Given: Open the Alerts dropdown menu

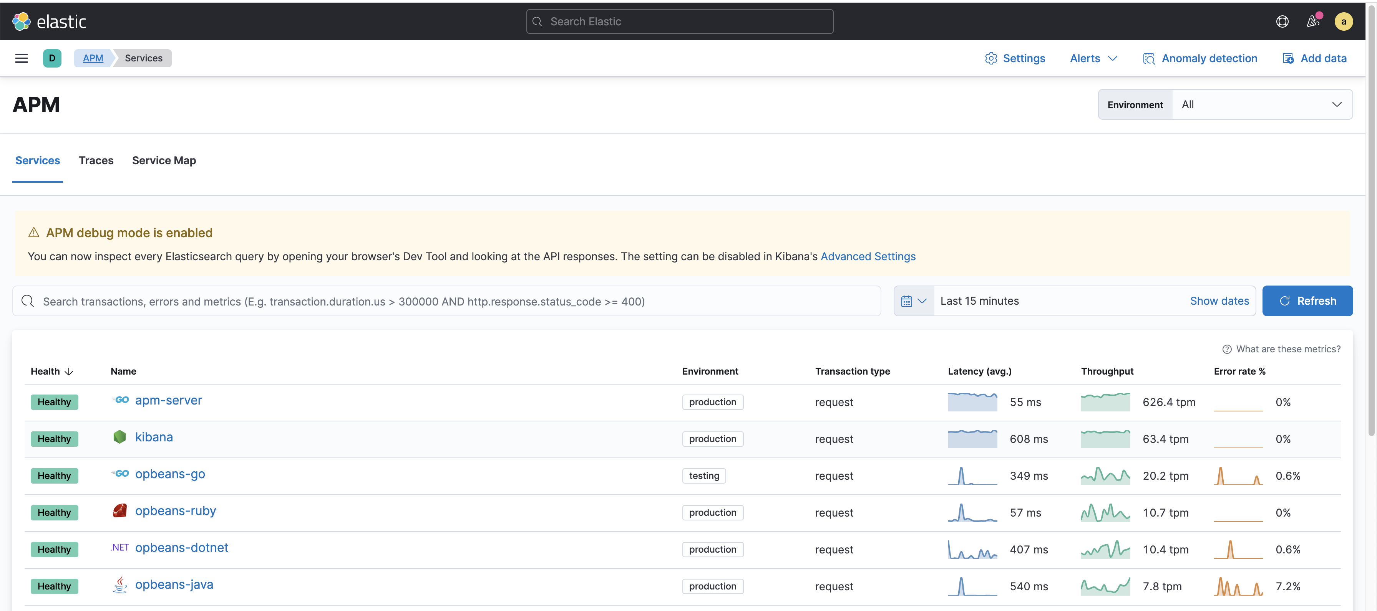Looking at the screenshot, I should (x=1093, y=58).
